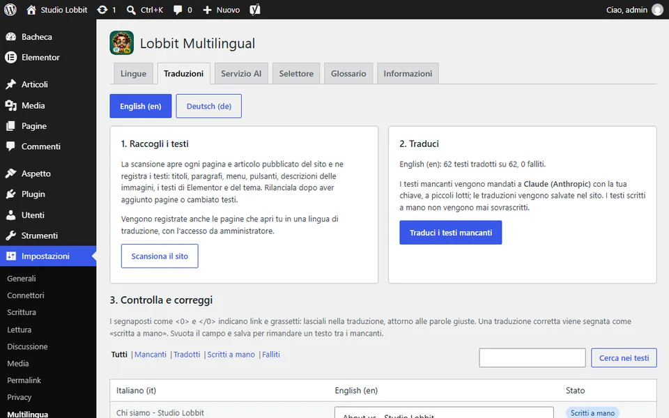Image resolution: width=669 pixels, height=418 pixels.
Task: Open the WordPress logo menu
Action: click(x=10, y=9)
